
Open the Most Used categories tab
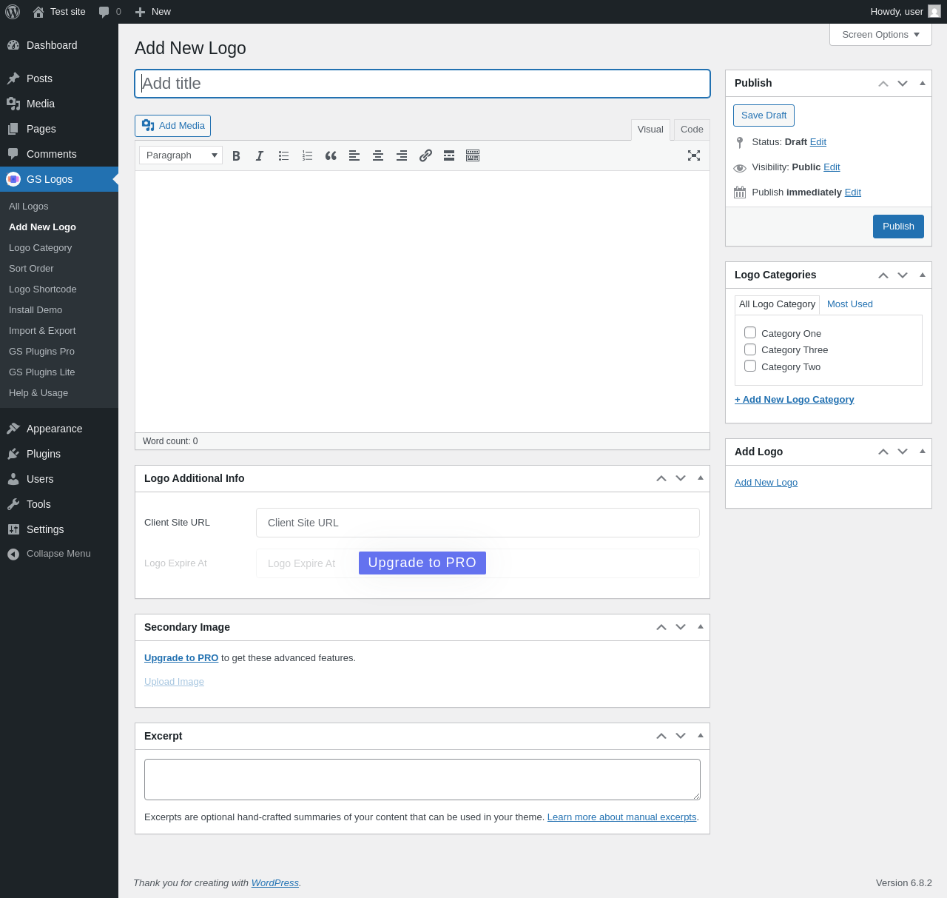tap(850, 304)
